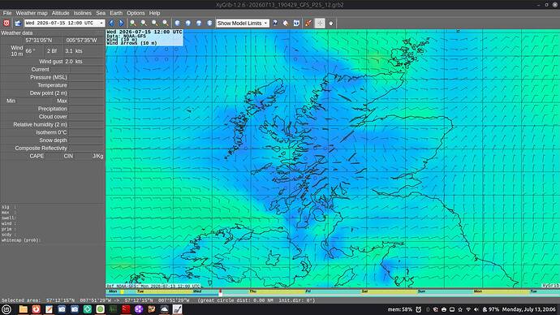Click the purple round app icon in taskbar
Screen dimensions: 560x315
pos(139,309)
